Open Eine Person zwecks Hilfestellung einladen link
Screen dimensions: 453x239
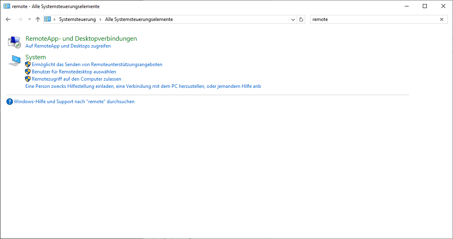(x=143, y=86)
